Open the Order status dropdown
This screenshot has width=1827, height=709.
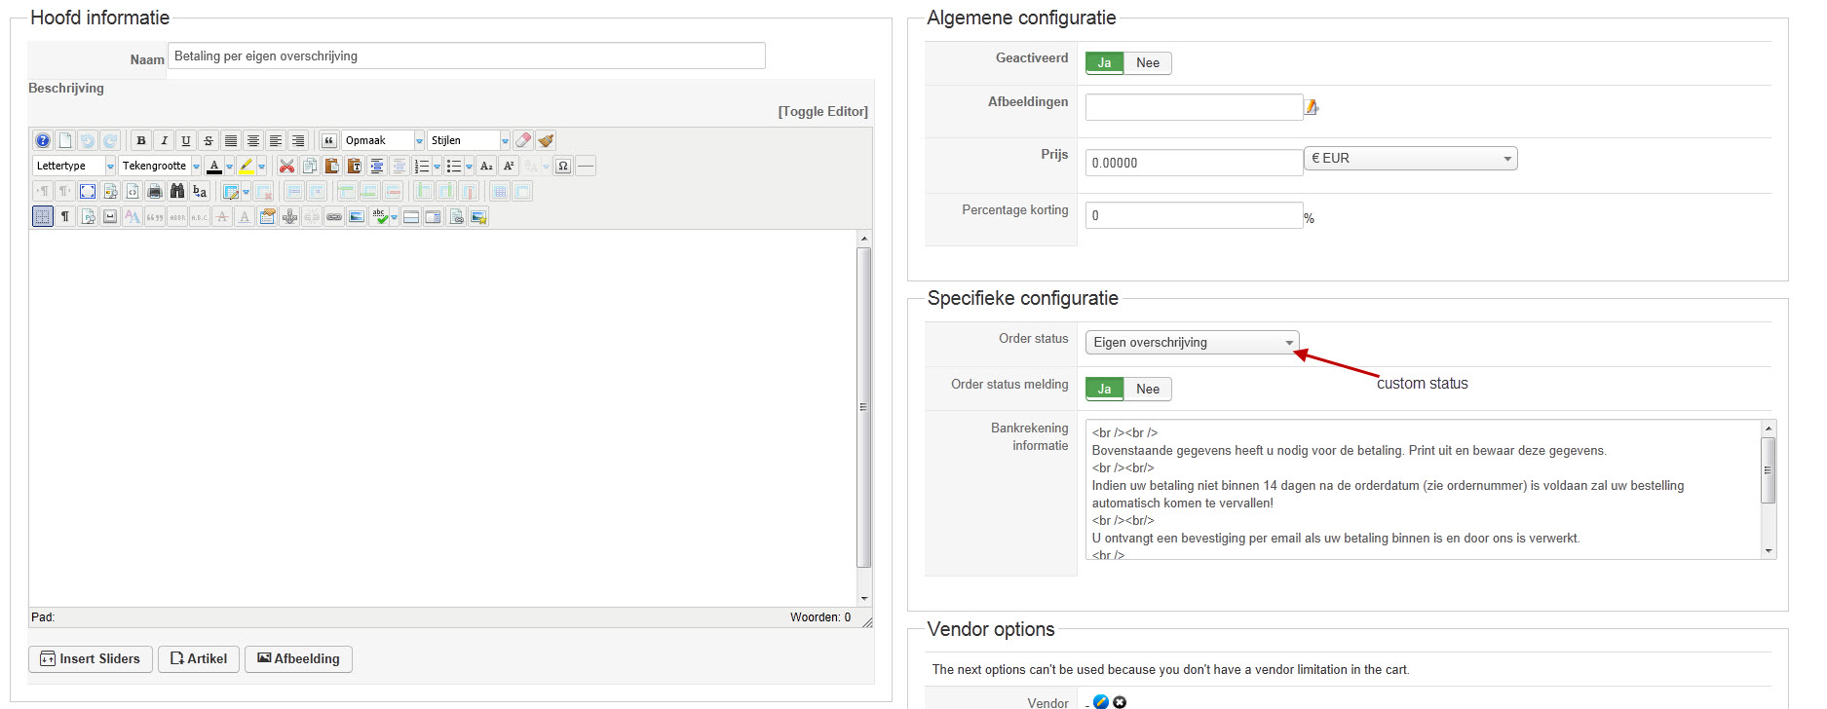[1192, 343]
